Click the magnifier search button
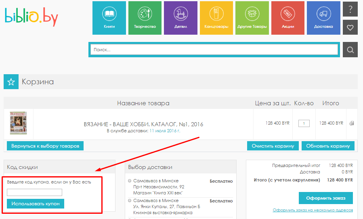This screenshot has width=363, height=219. click(x=350, y=50)
